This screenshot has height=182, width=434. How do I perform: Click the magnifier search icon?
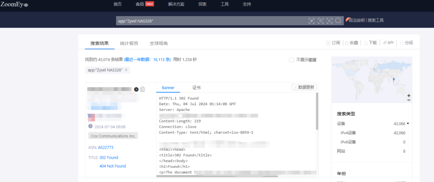pyautogui.click(x=338, y=21)
